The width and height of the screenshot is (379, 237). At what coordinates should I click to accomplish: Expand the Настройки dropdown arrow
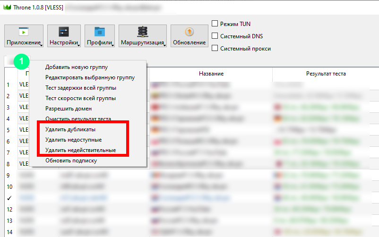(x=79, y=45)
